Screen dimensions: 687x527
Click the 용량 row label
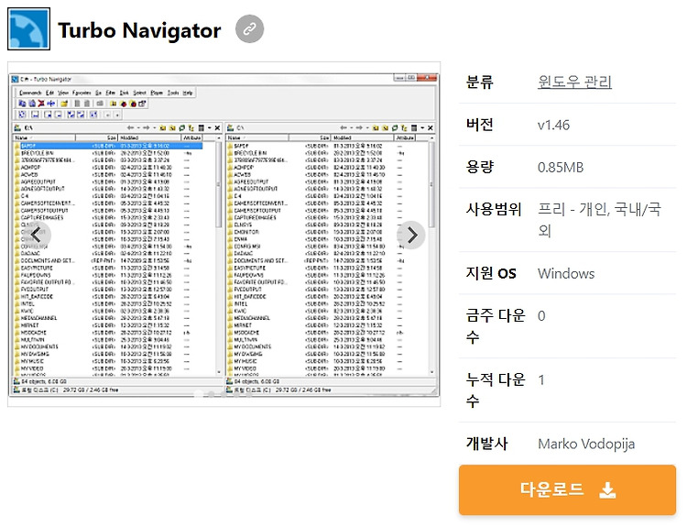tap(480, 167)
